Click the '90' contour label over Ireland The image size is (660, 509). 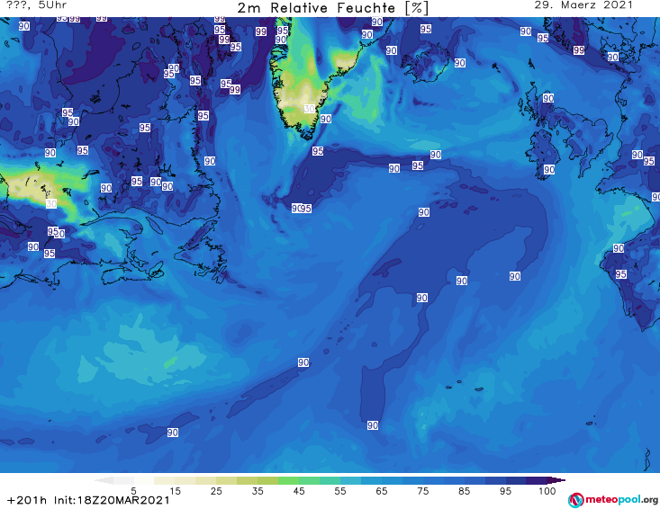tap(549, 169)
